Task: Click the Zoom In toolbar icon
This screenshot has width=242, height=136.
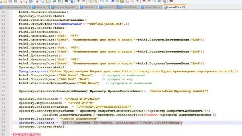Action: [x=78, y=1]
